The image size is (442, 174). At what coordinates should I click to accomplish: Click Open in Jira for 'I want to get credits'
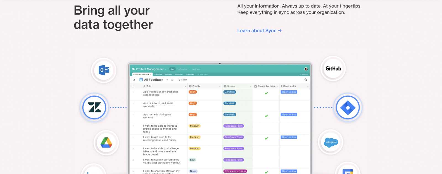[x=289, y=137]
